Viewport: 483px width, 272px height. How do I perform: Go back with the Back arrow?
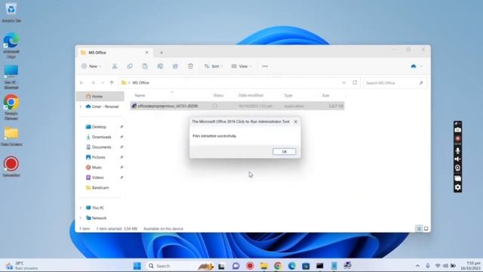pyautogui.click(x=82, y=82)
